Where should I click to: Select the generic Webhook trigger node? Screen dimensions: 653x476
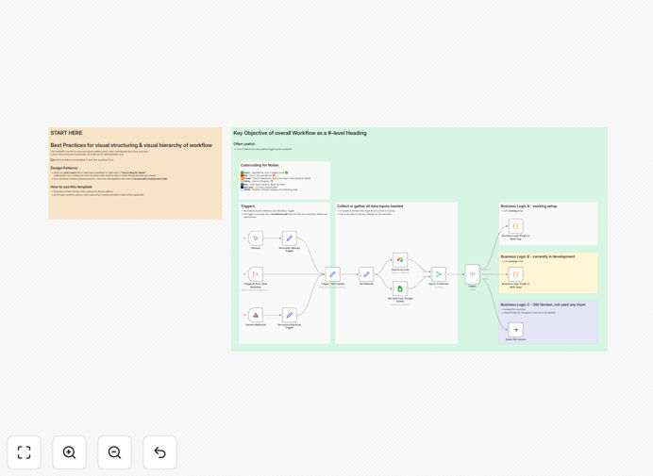pos(256,315)
